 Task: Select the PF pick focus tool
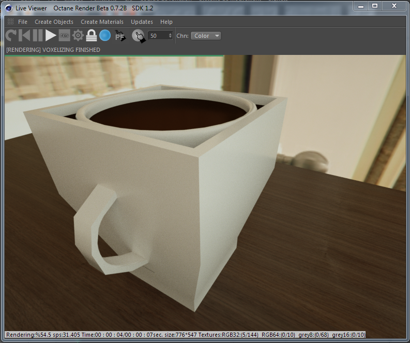[120, 36]
